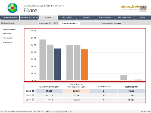Click the Ende tab
The image size is (151, 113).
[x=143, y=17]
